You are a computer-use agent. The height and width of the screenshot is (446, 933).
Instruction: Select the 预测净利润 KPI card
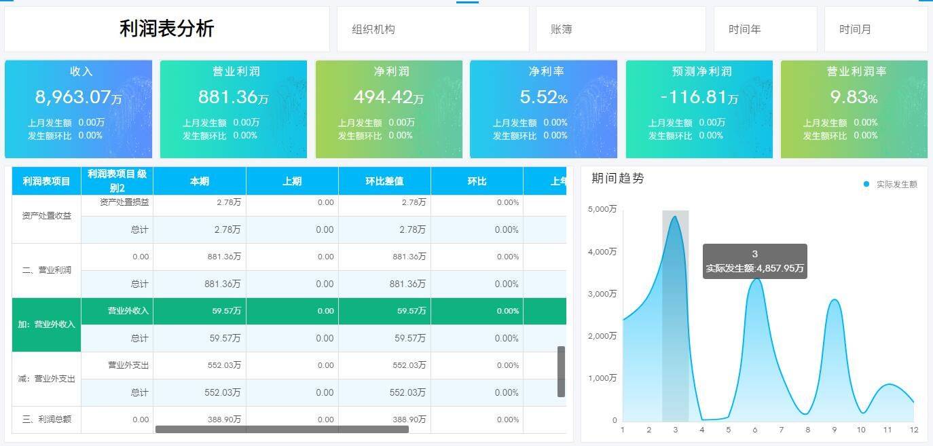699,109
